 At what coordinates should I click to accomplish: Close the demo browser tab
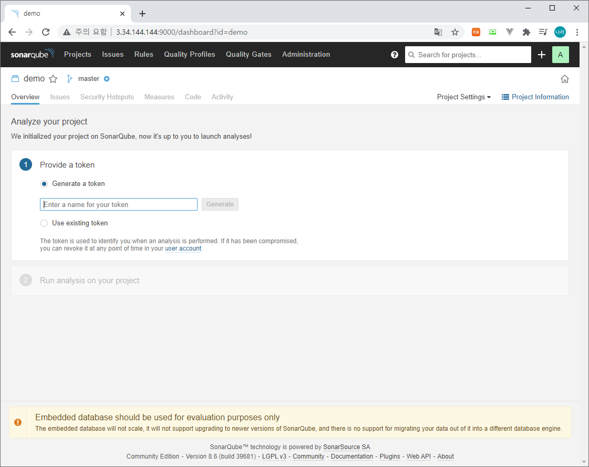pos(122,14)
